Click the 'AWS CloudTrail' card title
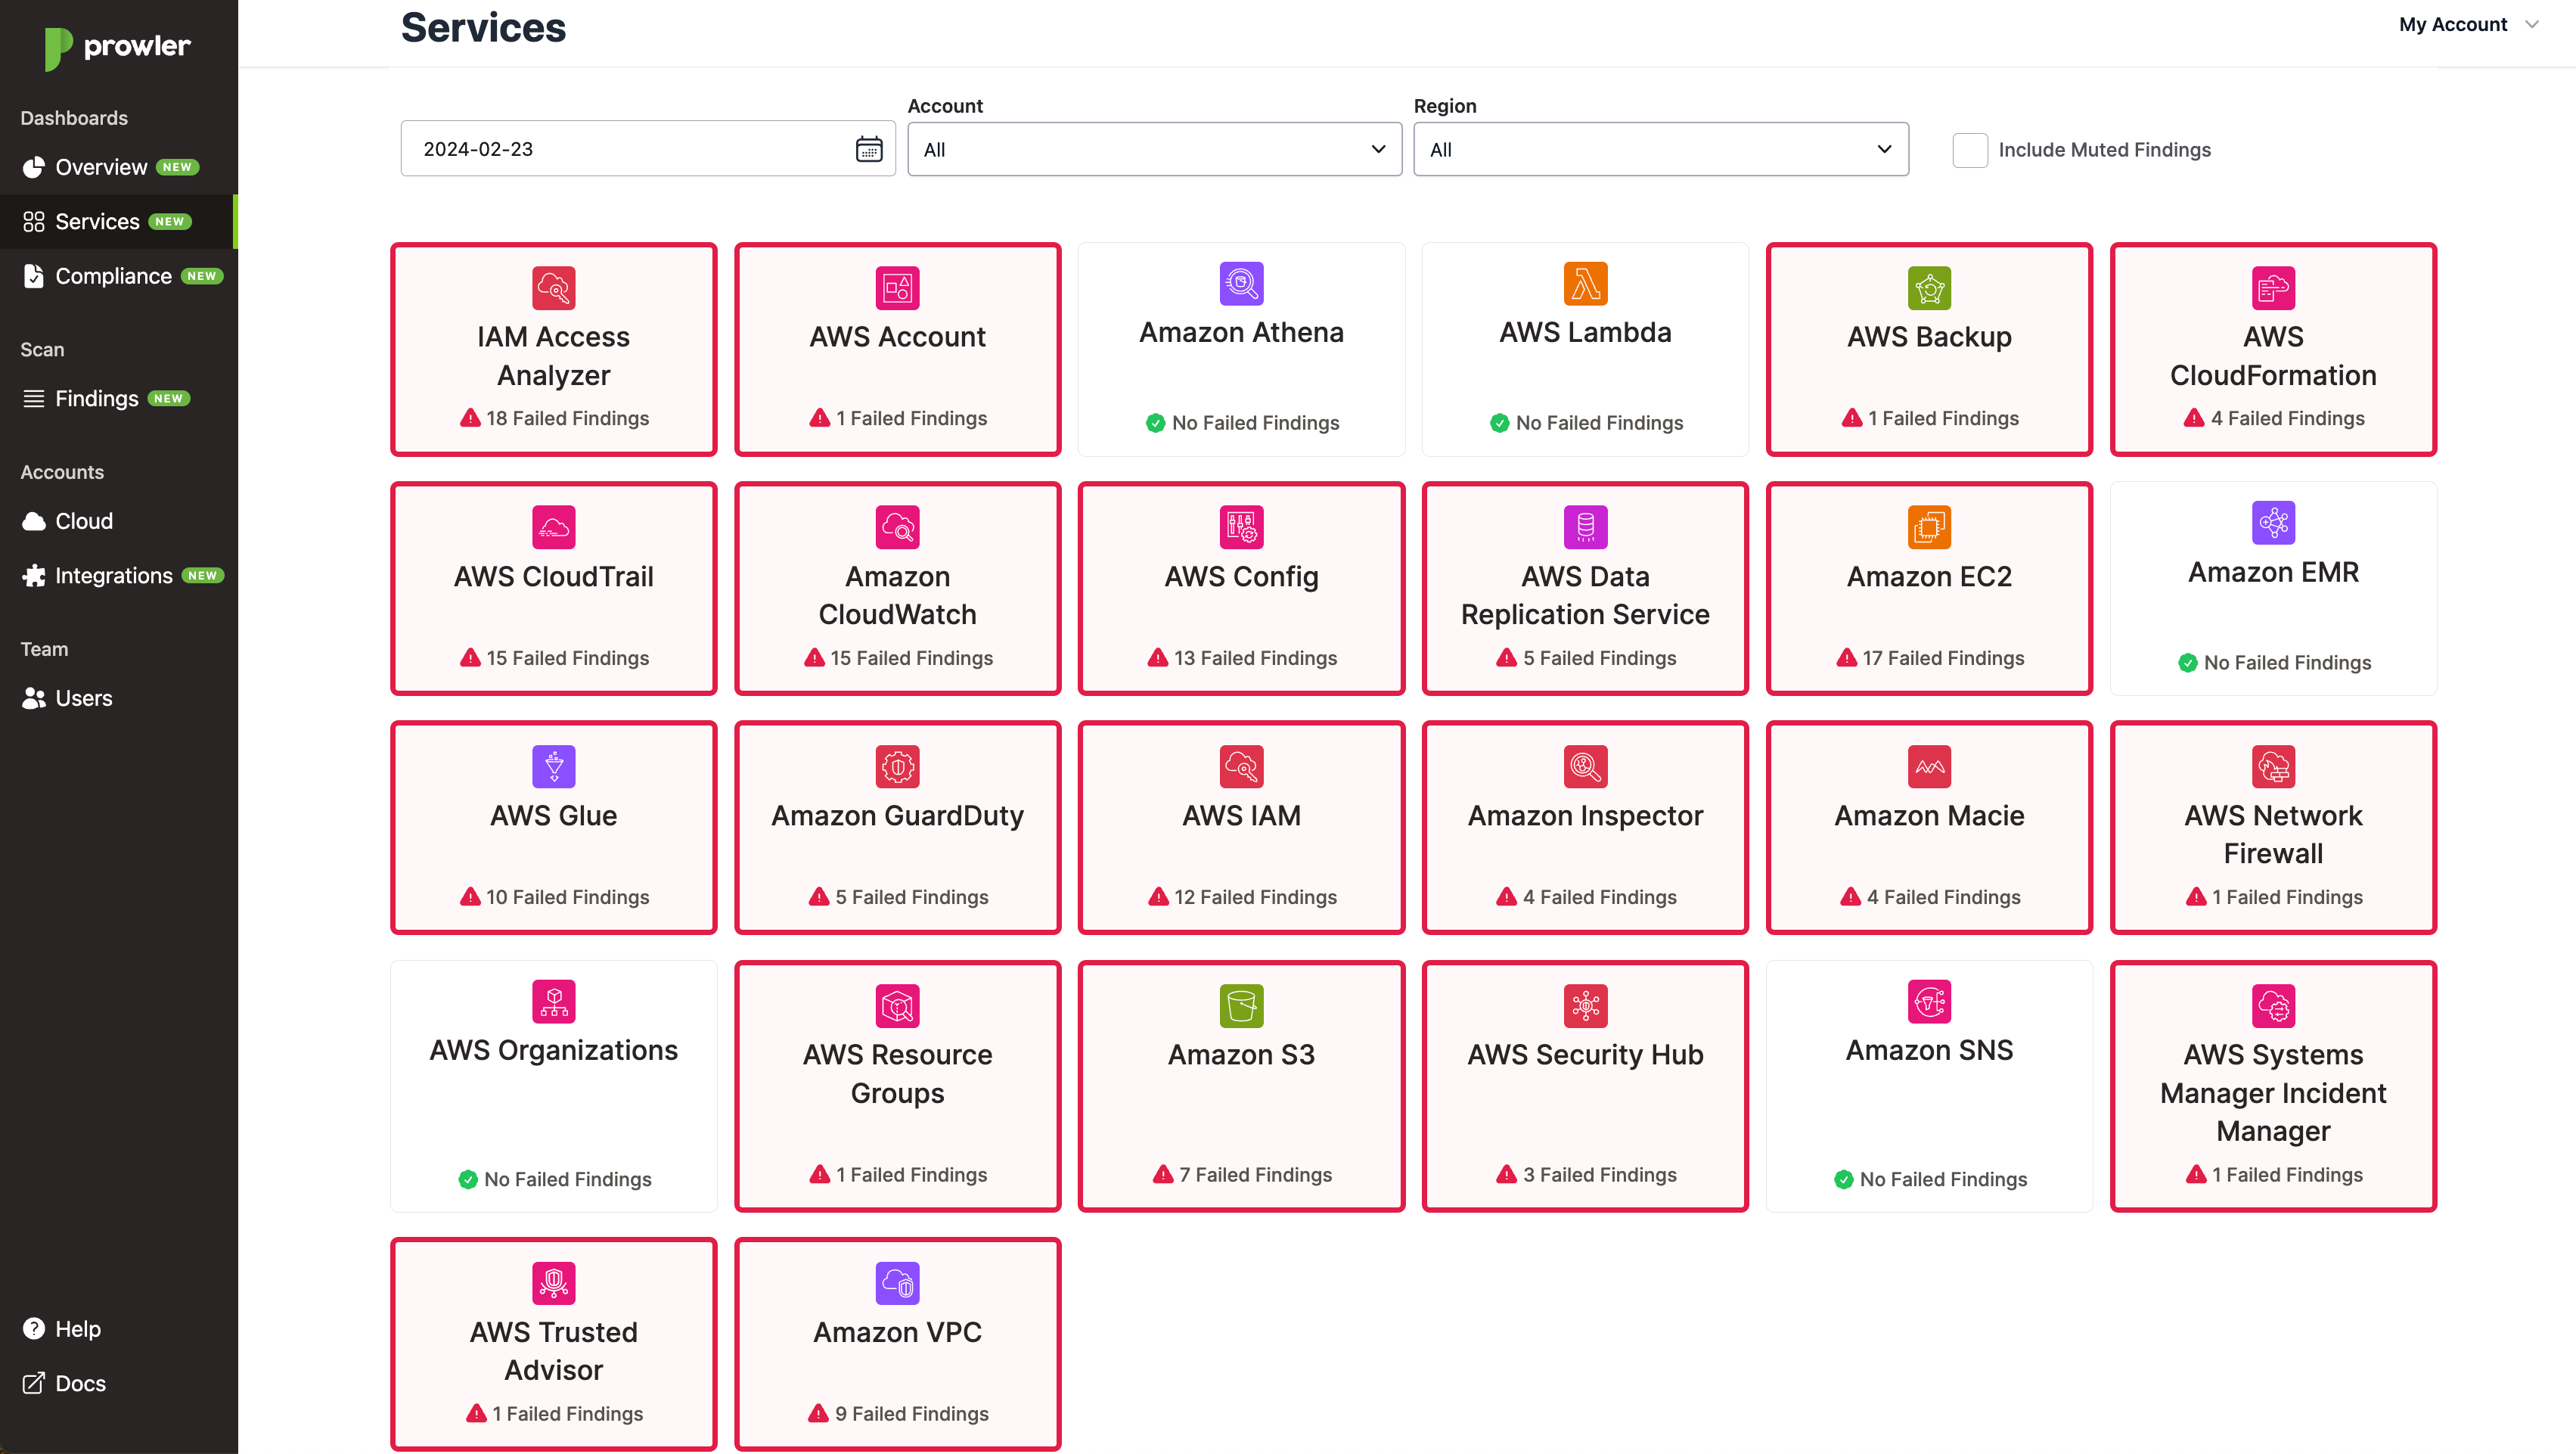The image size is (2576, 1454). (553, 577)
